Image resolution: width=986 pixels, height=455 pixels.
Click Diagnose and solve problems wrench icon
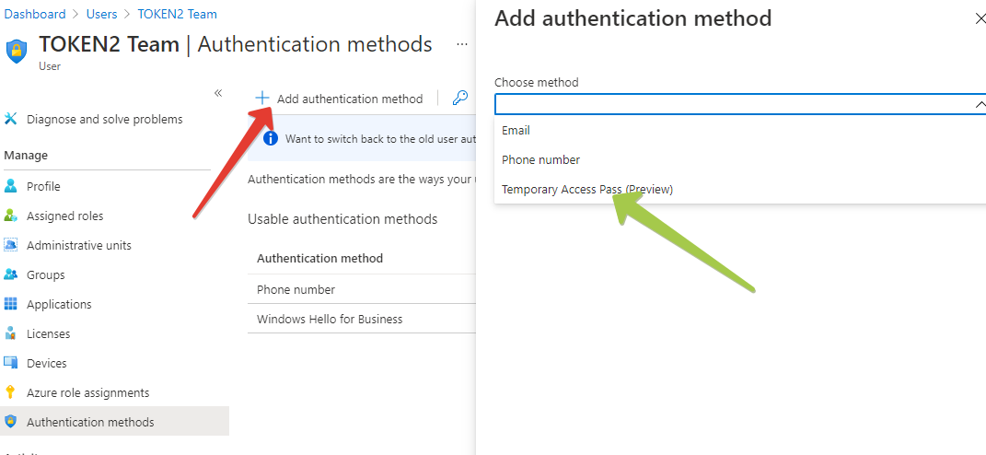pos(11,119)
